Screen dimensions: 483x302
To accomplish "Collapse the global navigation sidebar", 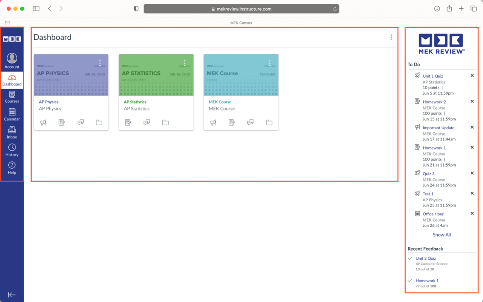I will pyautogui.click(x=12, y=294).
